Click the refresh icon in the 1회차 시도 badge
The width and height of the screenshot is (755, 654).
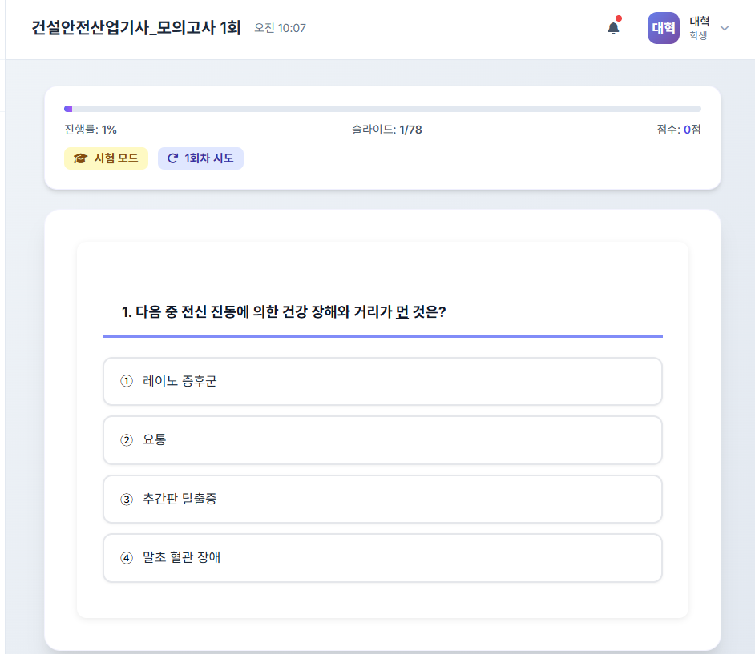[172, 158]
